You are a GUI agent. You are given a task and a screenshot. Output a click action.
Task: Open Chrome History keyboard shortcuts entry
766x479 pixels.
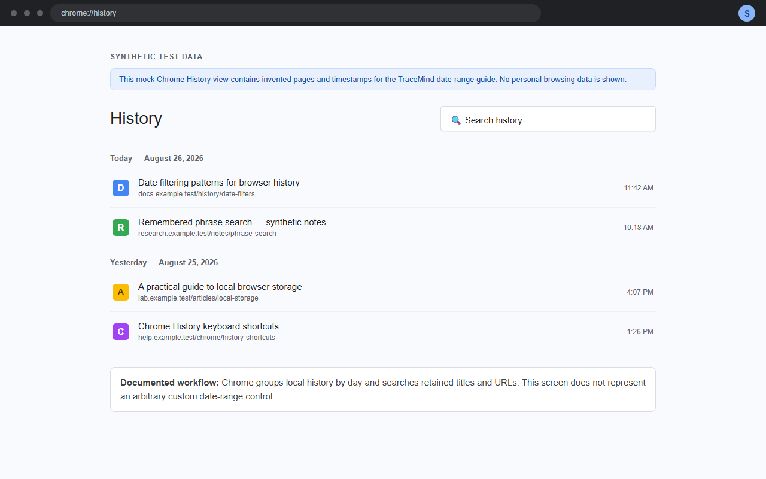click(208, 326)
